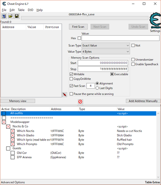Screen dimensions: 161x185
Task: Toggle Which Prompto active box
Action: 13,144
